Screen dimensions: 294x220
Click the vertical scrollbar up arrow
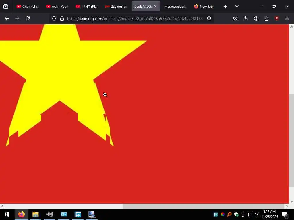(x=291, y=27)
